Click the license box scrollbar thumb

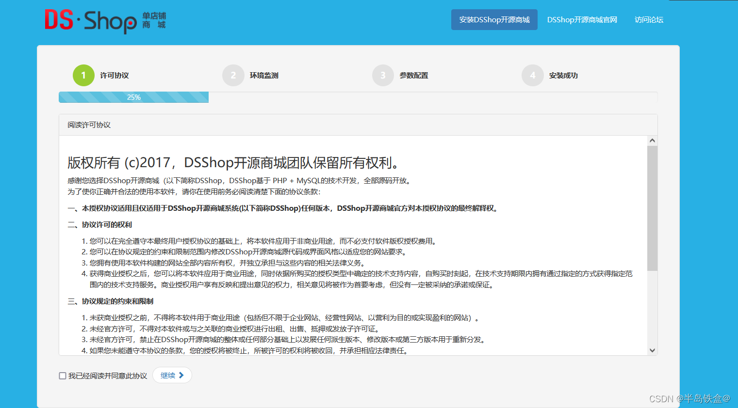[x=653, y=208]
